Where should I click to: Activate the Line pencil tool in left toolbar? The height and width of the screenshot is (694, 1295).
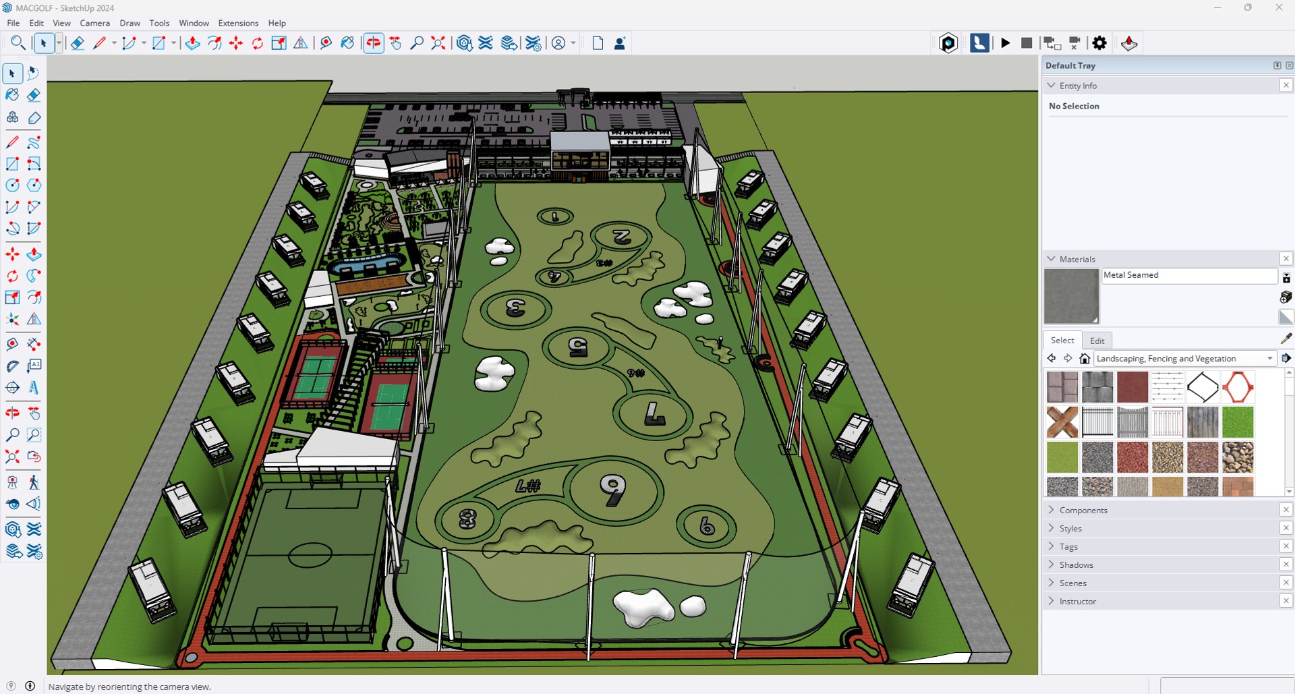[x=12, y=142]
